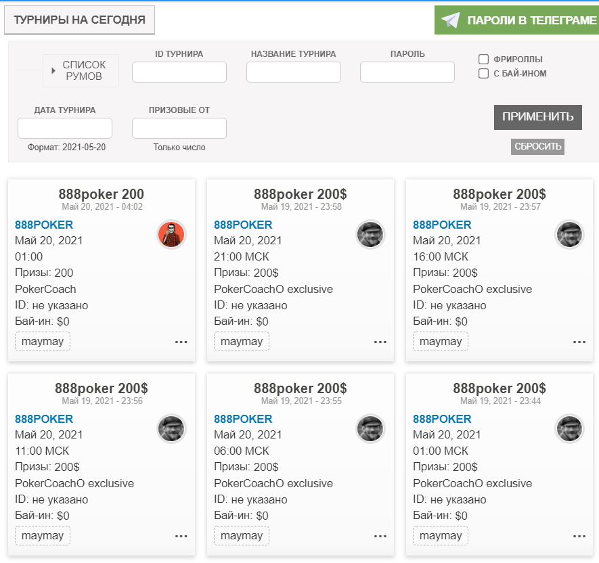
Task: Select the ТУРНИРЫ НА СЕГОДНЯ tab
Action: click(x=79, y=20)
